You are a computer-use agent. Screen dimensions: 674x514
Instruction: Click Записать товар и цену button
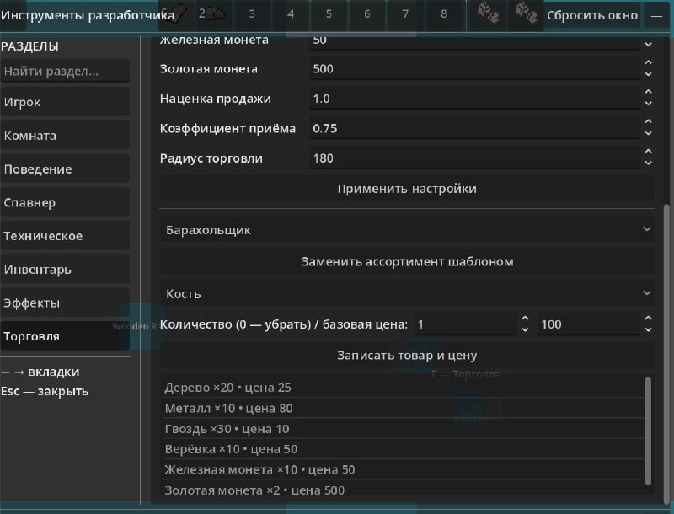(x=407, y=356)
